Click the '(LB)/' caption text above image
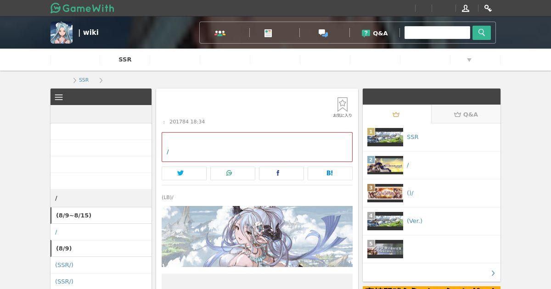 (168, 198)
